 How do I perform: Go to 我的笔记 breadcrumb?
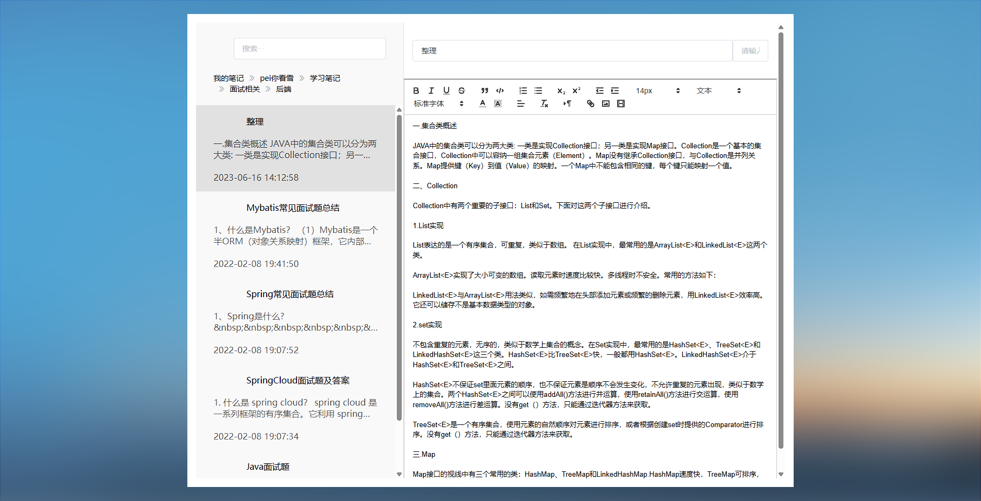pyautogui.click(x=228, y=78)
